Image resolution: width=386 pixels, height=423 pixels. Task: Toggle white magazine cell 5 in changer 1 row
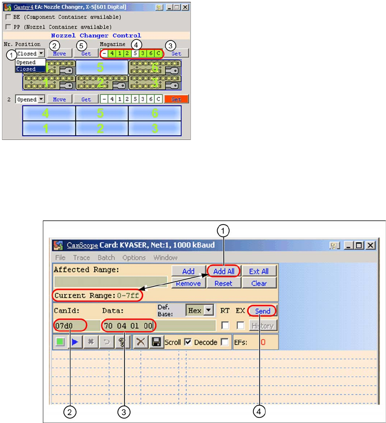(135, 53)
